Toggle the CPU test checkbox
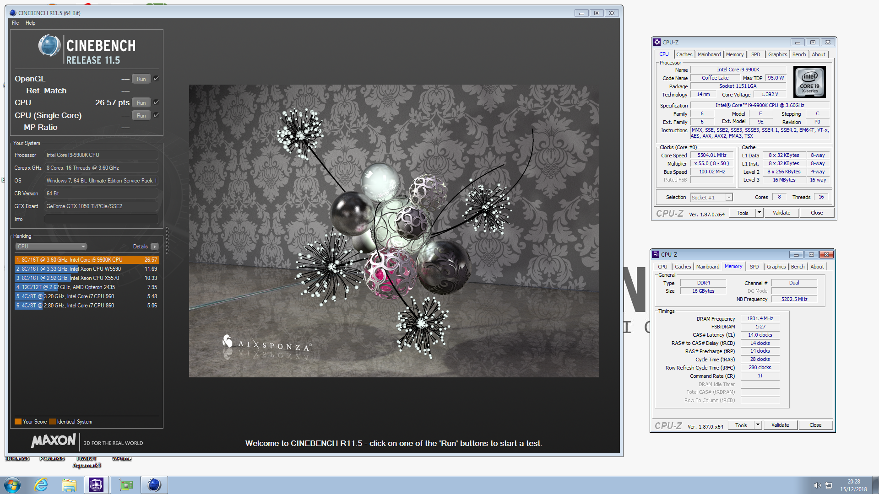879x494 pixels. [x=156, y=102]
